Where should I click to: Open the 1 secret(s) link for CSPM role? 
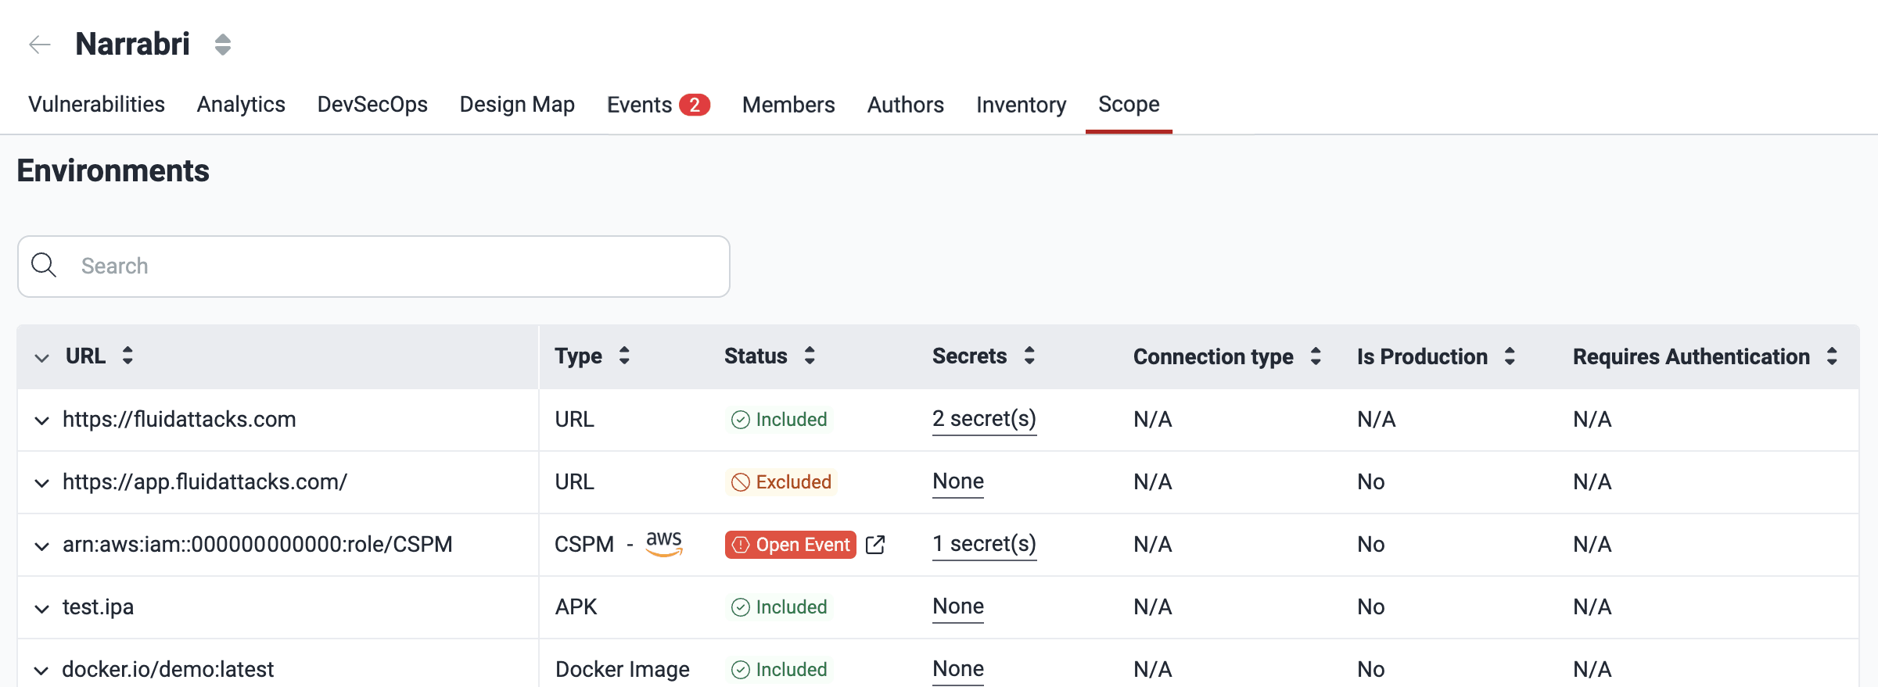(984, 545)
